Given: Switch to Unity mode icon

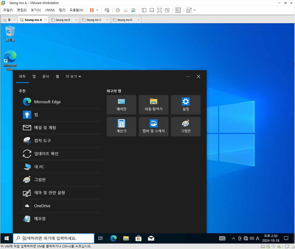Looking at the screenshot, I should click(x=167, y=10).
